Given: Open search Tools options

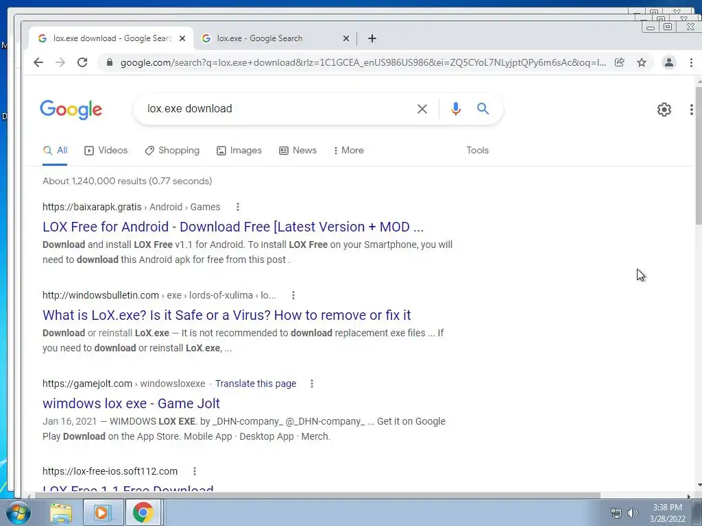Looking at the screenshot, I should click(x=477, y=150).
